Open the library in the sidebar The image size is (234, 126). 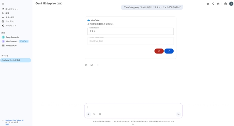click(8, 22)
